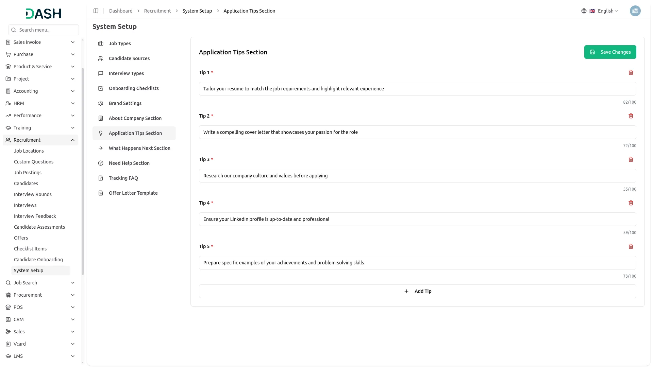Delete Tip 1 with its trash icon
Screen dimensions: 653x367
click(631, 72)
